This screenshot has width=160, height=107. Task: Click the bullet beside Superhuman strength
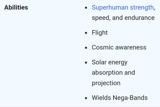86,8
